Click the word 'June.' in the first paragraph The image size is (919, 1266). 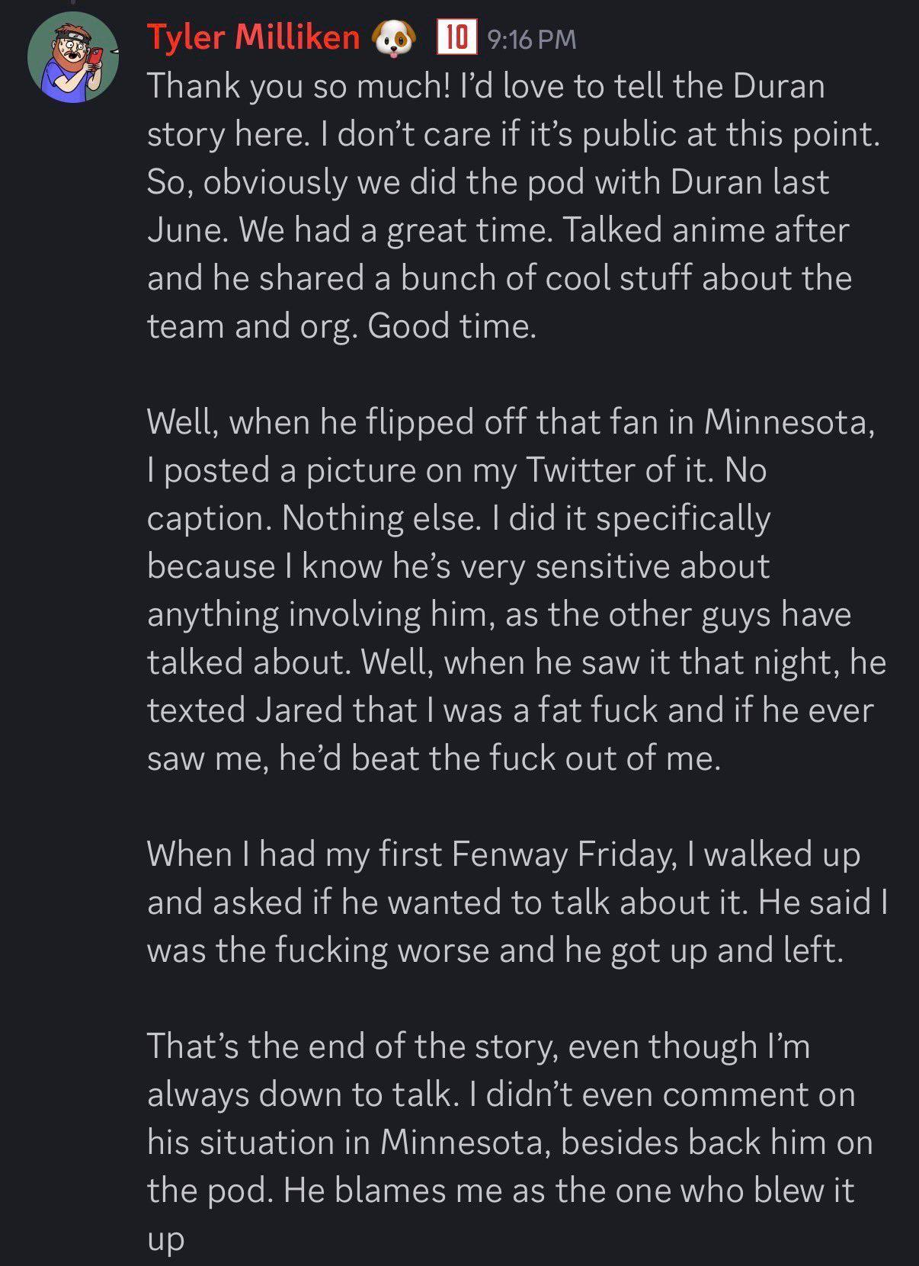click(187, 229)
